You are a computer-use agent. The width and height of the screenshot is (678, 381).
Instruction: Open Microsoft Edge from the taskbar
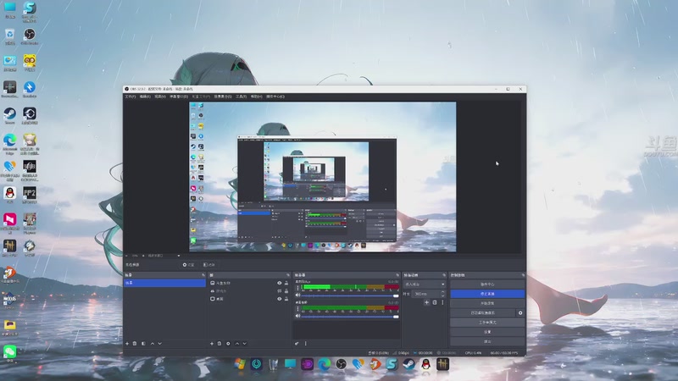(324, 364)
